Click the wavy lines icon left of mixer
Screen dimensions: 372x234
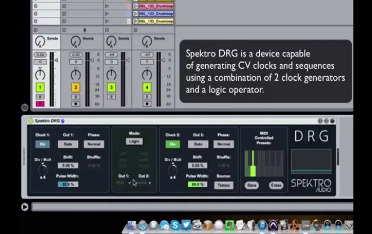(25, 108)
